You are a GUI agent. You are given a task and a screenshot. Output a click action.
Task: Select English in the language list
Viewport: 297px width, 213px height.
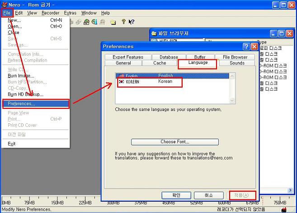pos(172,76)
